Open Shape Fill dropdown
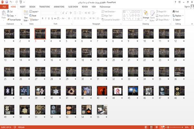Image resolution: width=194 pixels, height=129 pixels. [161, 12]
